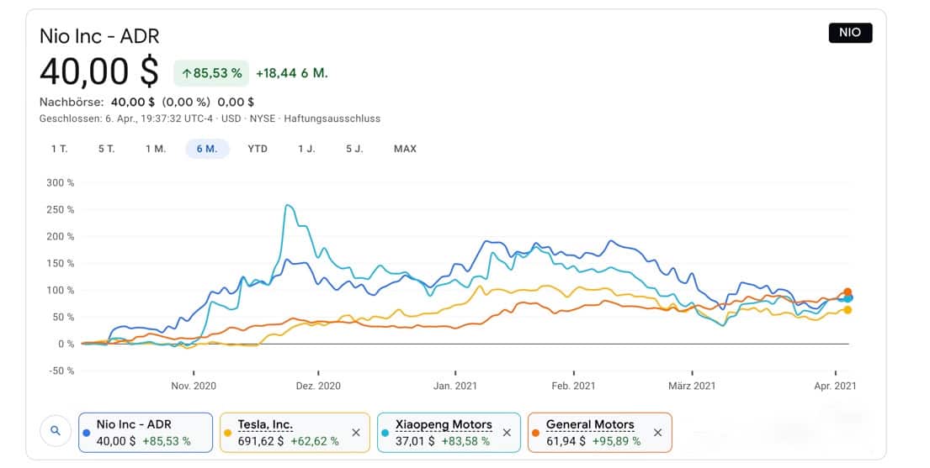Click the März 2021 axis label
The height and width of the screenshot is (468, 930).
[x=692, y=386]
